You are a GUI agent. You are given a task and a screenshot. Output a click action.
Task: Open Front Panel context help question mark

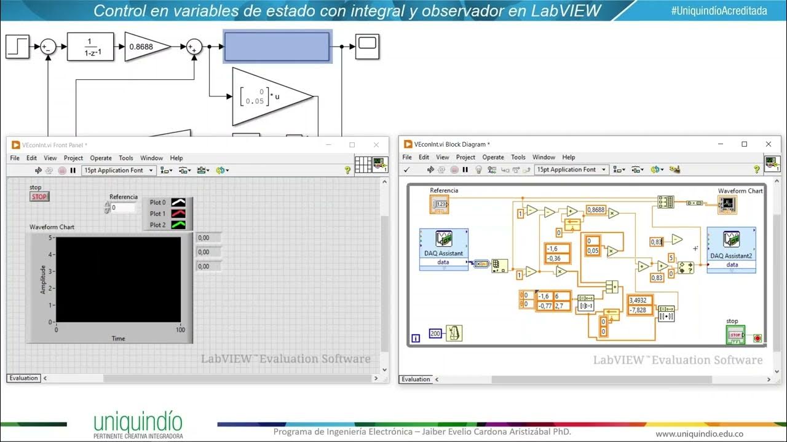(x=347, y=171)
